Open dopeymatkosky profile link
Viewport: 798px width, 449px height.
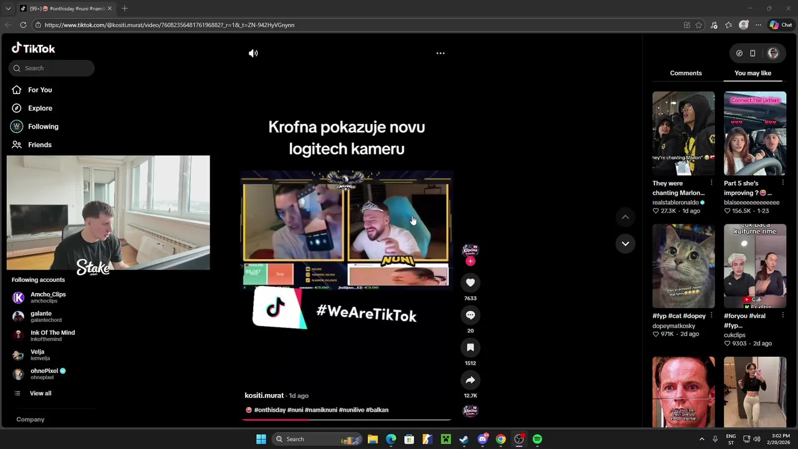coord(674,326)
